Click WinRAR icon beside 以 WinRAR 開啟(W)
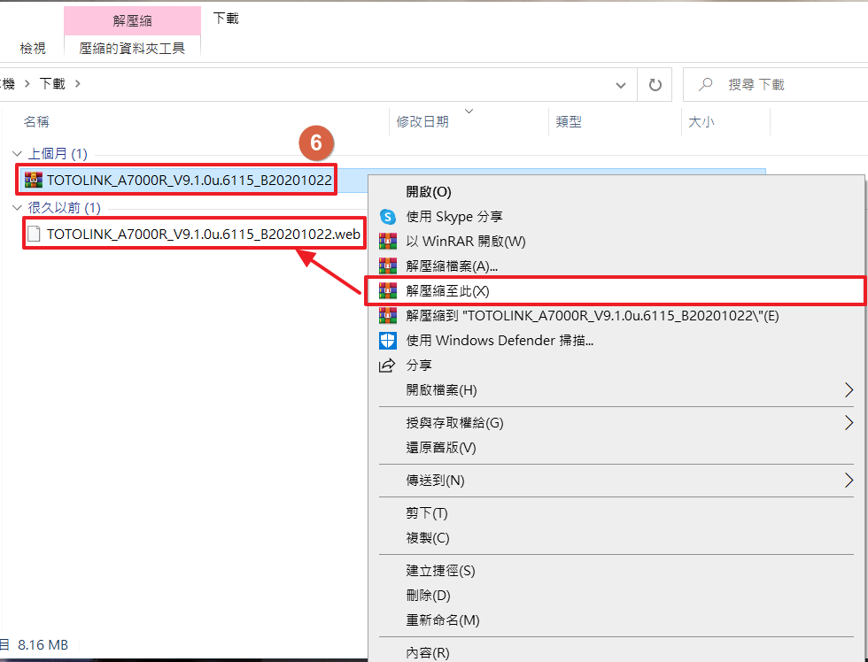The width and height of the screenshot is (868, 662). coord(388,241)
